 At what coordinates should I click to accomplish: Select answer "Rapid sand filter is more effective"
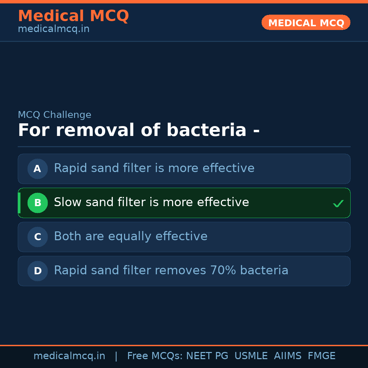coord(154,168)
